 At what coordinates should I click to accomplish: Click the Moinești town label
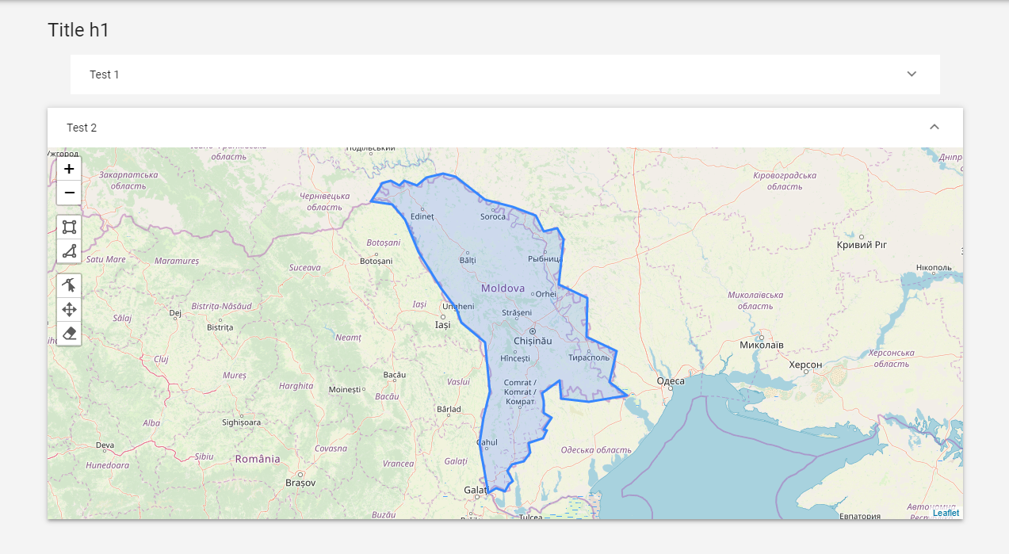[x=344, y=389]
